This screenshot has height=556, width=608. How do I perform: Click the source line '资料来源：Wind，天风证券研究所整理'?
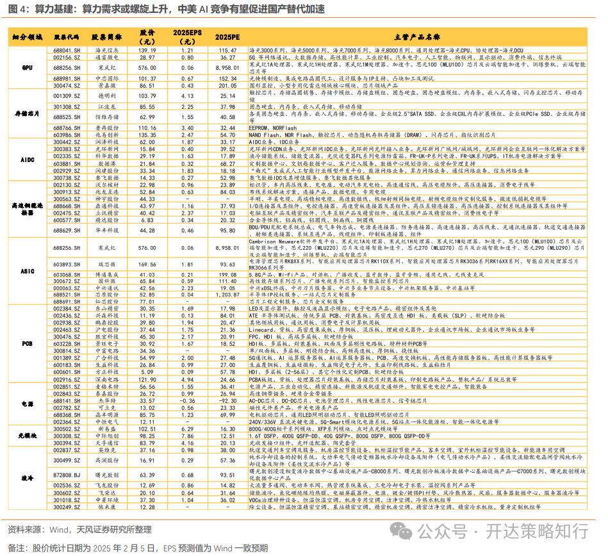(x=79, y=530)
